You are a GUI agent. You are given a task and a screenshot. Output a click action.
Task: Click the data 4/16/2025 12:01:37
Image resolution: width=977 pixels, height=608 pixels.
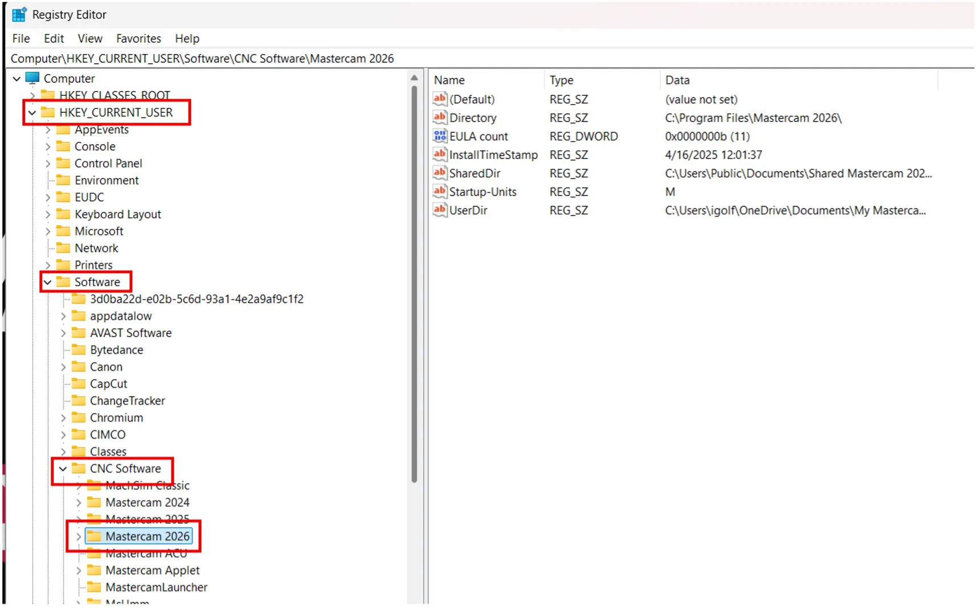(x=713, y=155)
